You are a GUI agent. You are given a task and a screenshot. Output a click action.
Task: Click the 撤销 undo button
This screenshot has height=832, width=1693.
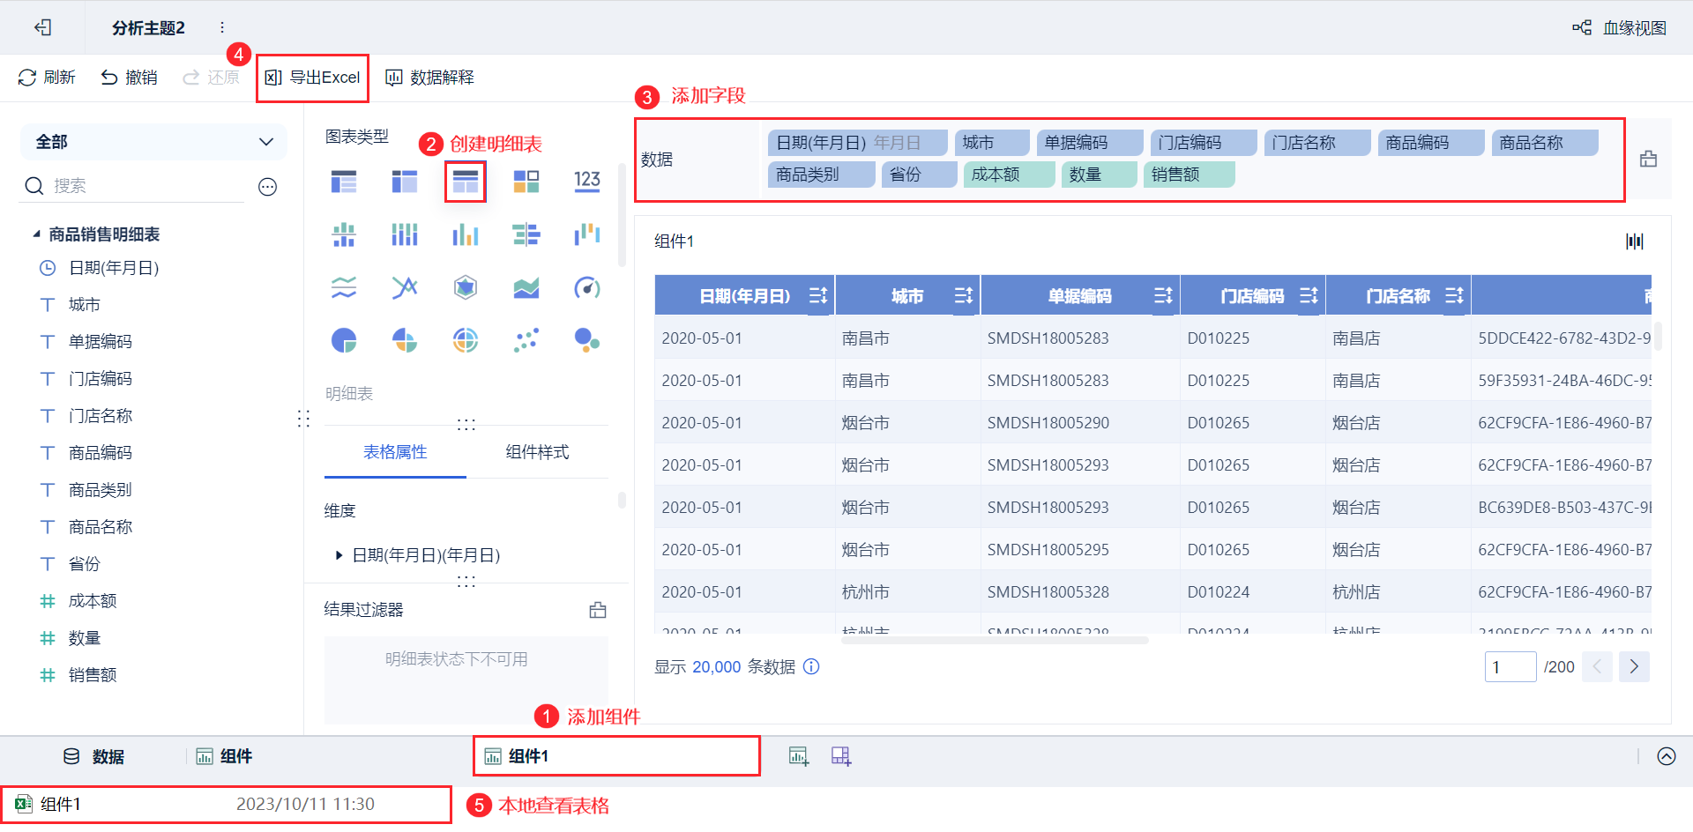[x=129, y=78]
